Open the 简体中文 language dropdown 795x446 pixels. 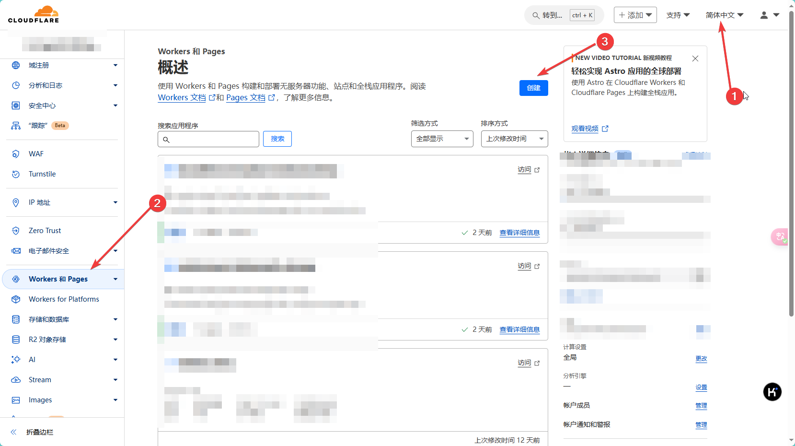pyautogui.click(x=725, y=15)
